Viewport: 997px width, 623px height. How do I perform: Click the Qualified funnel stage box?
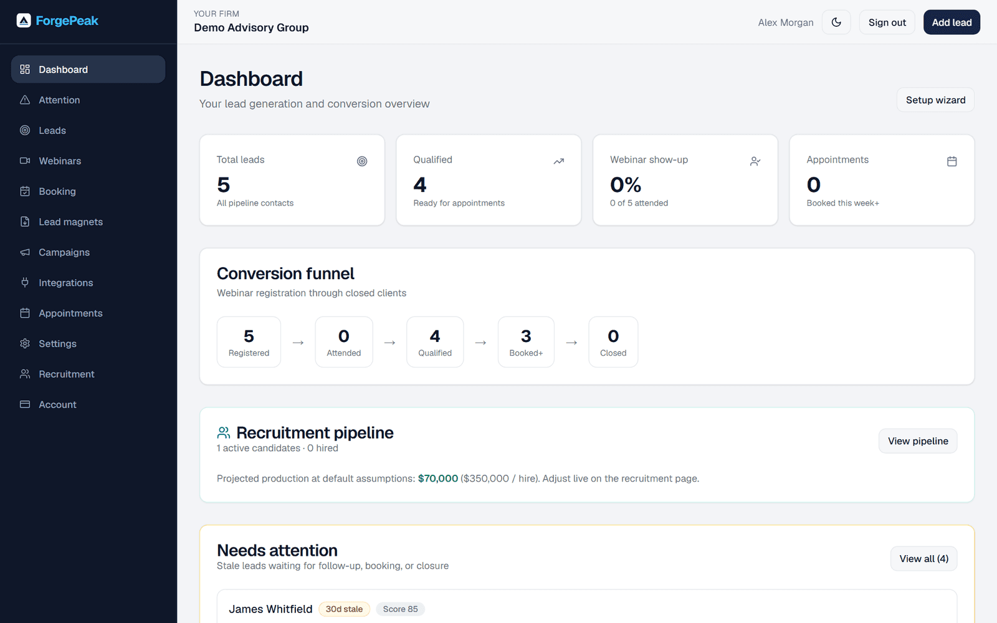pyautogui.click(x=435, y=342)
